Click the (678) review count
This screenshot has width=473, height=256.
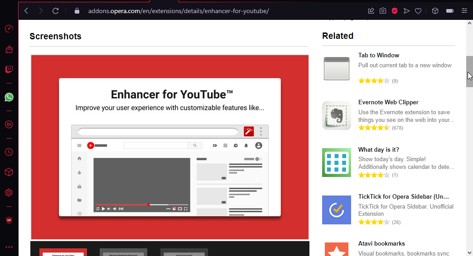397,128
